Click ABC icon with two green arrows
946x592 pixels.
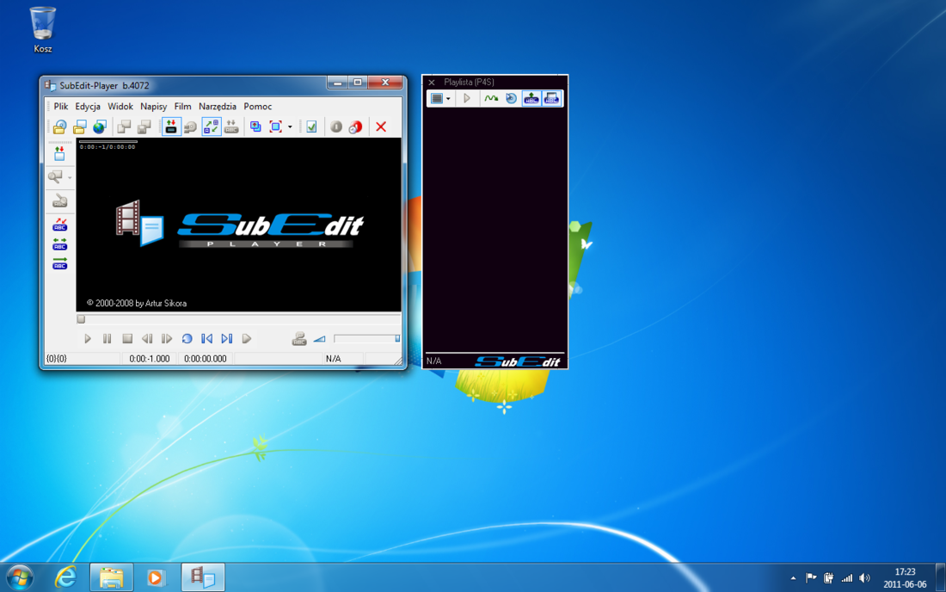[59, 244]
